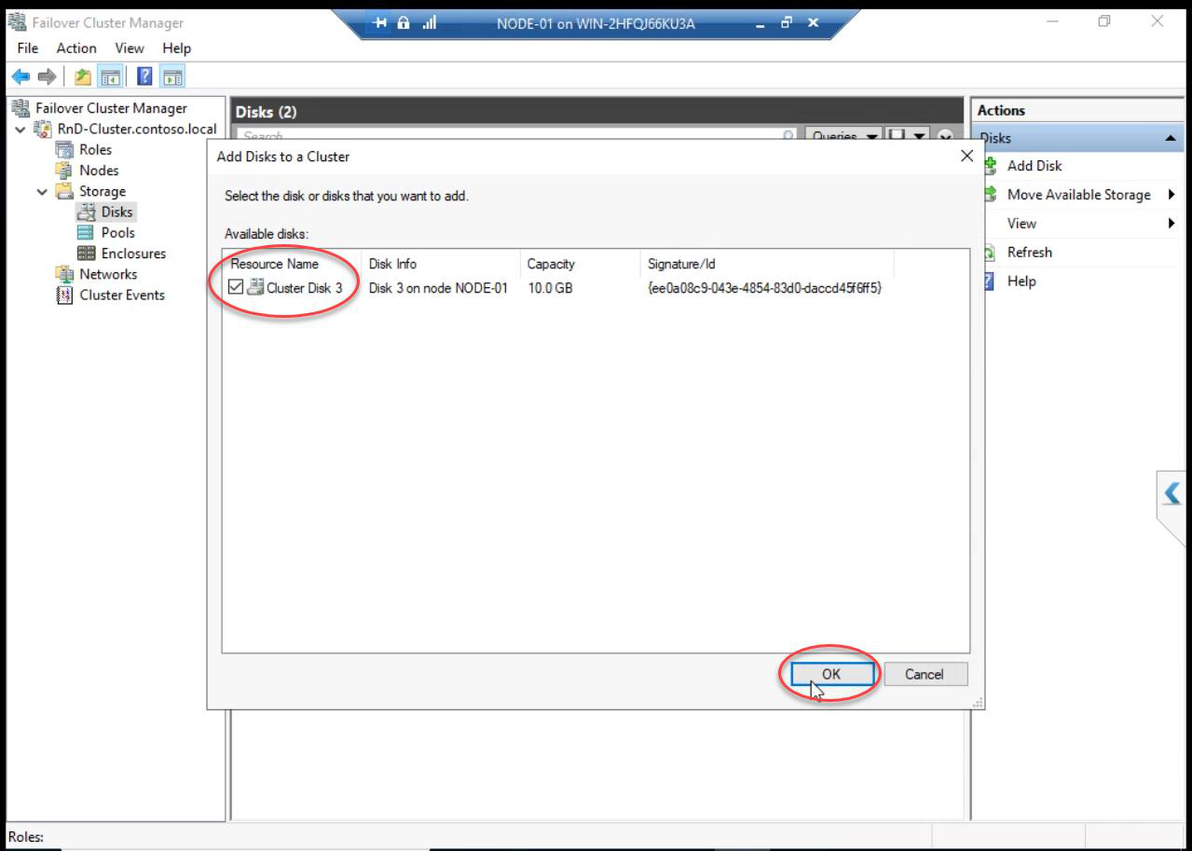Click the Networks icon in the tree
The image size is (1192, 851).
click(x=63, y=274)
